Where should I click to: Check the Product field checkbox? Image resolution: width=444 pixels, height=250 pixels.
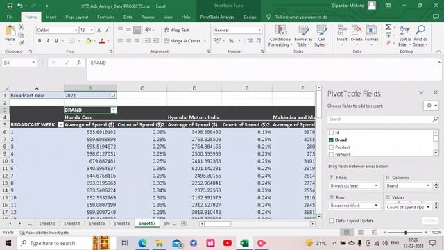pos(331,147)
